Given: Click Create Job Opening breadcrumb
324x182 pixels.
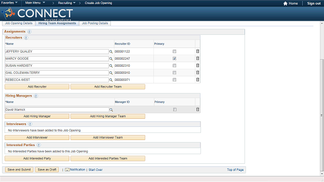Looking at the screenshot, I should coord(98,3).
